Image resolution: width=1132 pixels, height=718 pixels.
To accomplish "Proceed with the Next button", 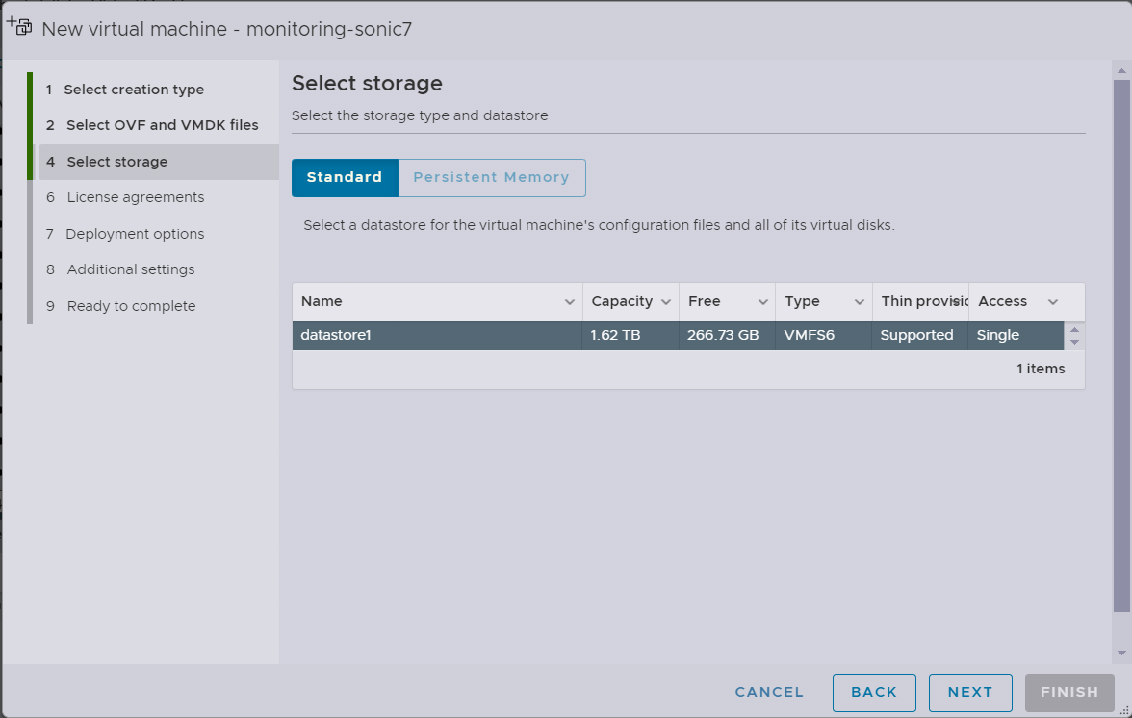I will tap(969, 692).
